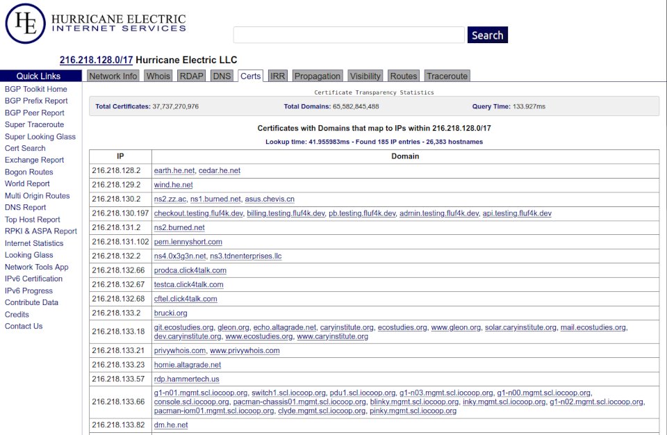
Task: Select the Certs tab
Action: (x=251, y=76)
